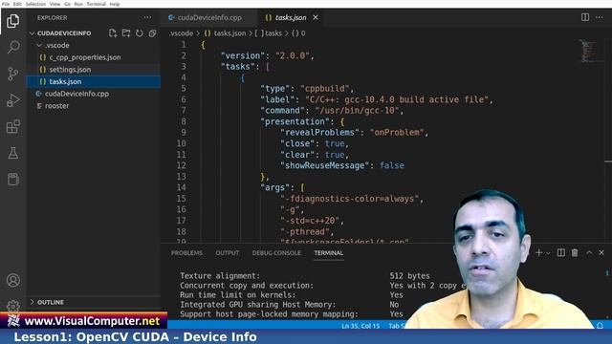Click New Folder icon in explorer header

coord(126,33)
